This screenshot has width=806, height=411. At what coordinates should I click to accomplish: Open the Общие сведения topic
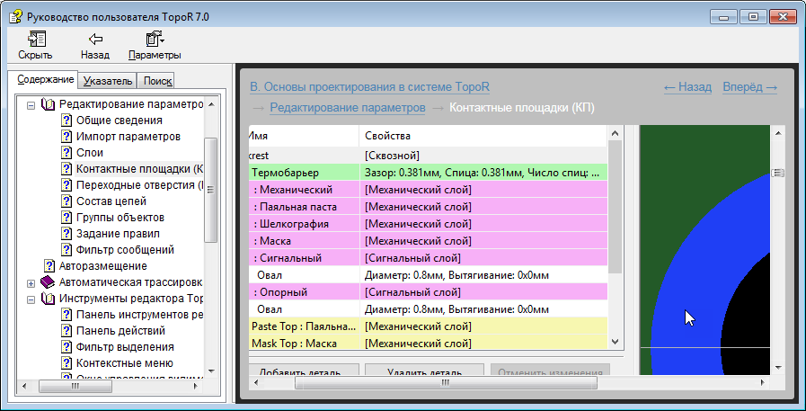(x=120, y=121)
